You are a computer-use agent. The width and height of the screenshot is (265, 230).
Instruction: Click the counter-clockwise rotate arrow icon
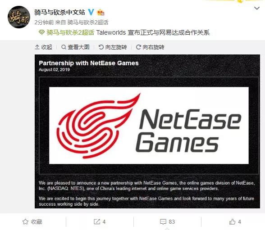coord(101,47)
